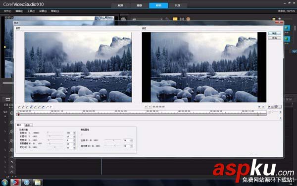Open the 欢迎 workspace tab
Image resolution: width=297 pixels, height=186 pixels.
pyautogui.click(x=120, y=5)
